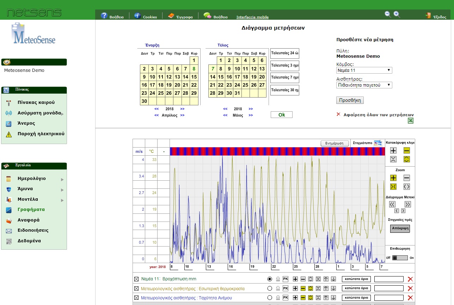Expand the Ημερολόγιο submenu arrow
The height and width of the screenshot is (305, 454).
pos(62,179)
